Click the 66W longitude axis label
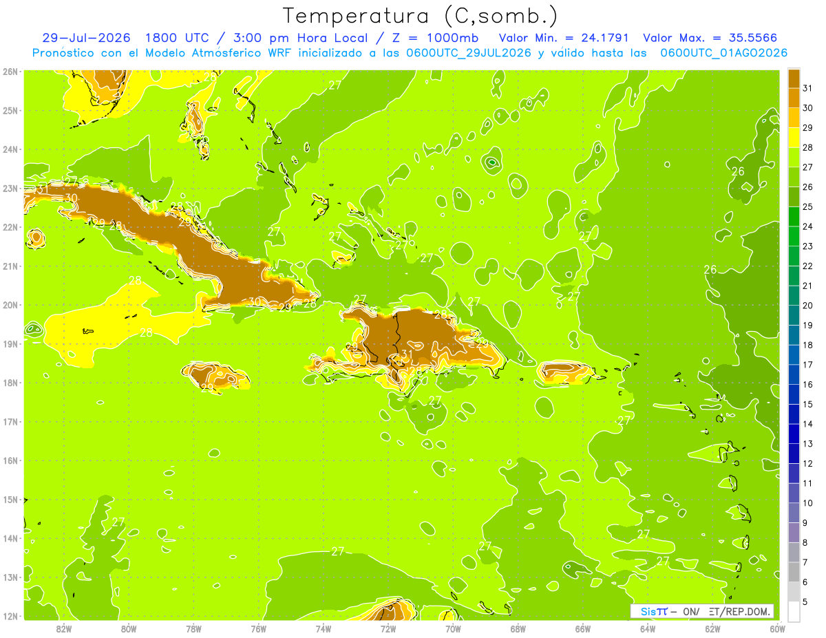This screenshot has width=826, height=638. click(x=582, y=628)
